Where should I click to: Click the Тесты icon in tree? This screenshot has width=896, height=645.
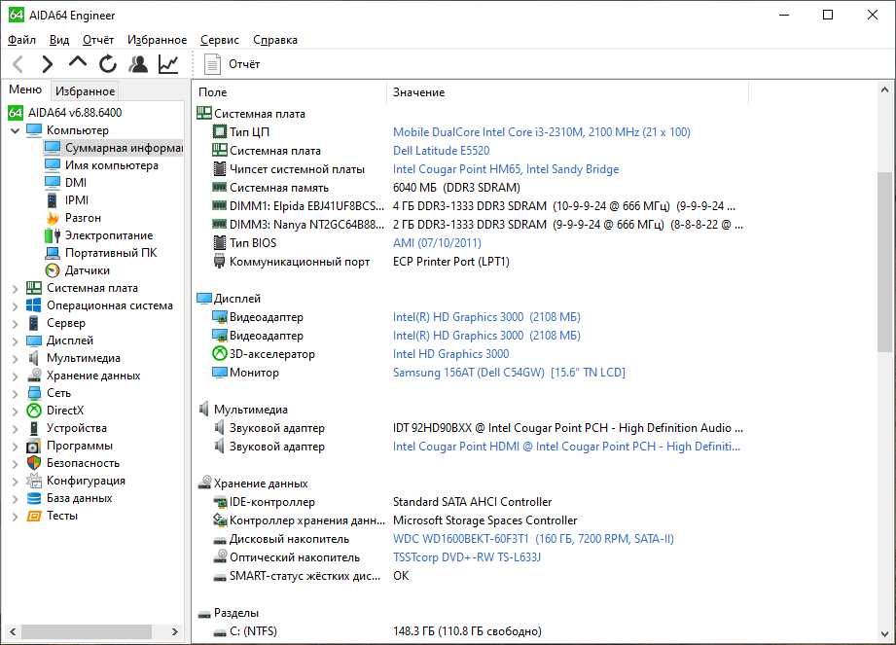click(x=34, y=516)
